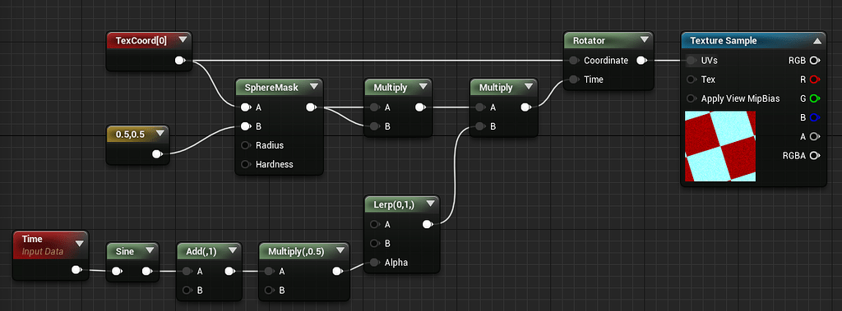Click the Texture Sample A output pin
The image size is (842, 311).
click(815, 137)
